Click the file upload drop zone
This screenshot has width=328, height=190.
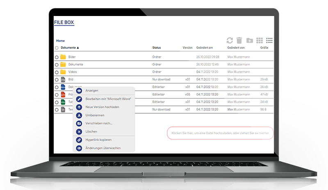point(220,133)
